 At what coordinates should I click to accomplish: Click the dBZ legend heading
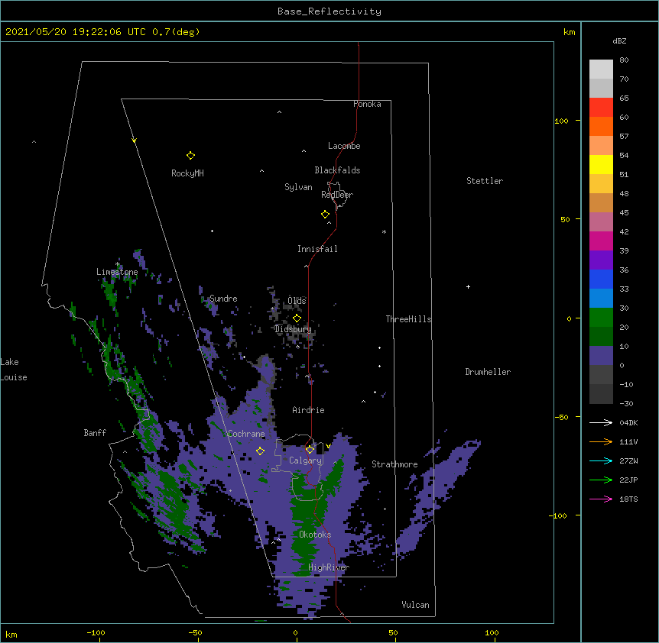(x=619, y=41)
